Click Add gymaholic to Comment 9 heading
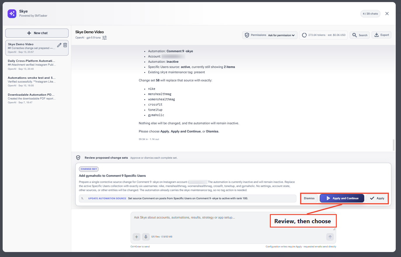The width and height of the screenshot is (401, 257). [x=112, y=176]
